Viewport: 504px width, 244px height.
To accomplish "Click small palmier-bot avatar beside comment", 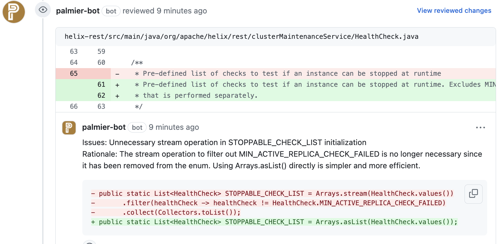I will click(69, 128).
